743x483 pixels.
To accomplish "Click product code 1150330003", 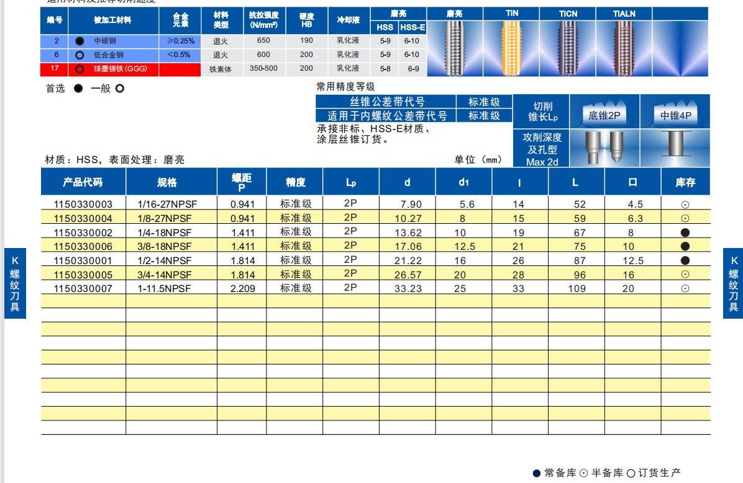I will coord(83,204).
